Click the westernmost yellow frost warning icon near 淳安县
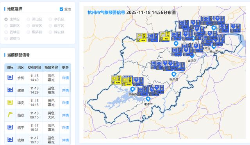The width and height of the screenshot is (250, 145). tap(116, 80)
